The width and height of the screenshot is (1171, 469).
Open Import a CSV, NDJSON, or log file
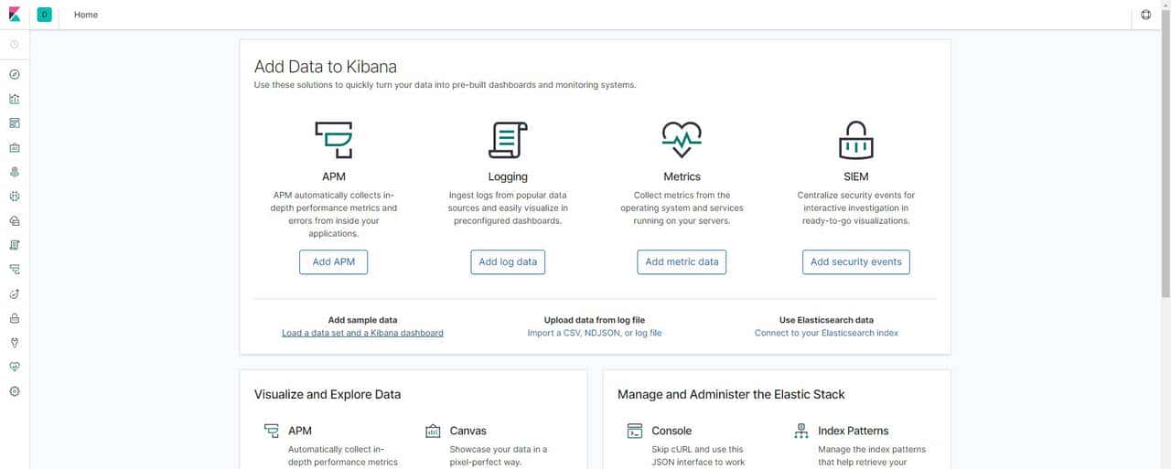tap(594, 333)
